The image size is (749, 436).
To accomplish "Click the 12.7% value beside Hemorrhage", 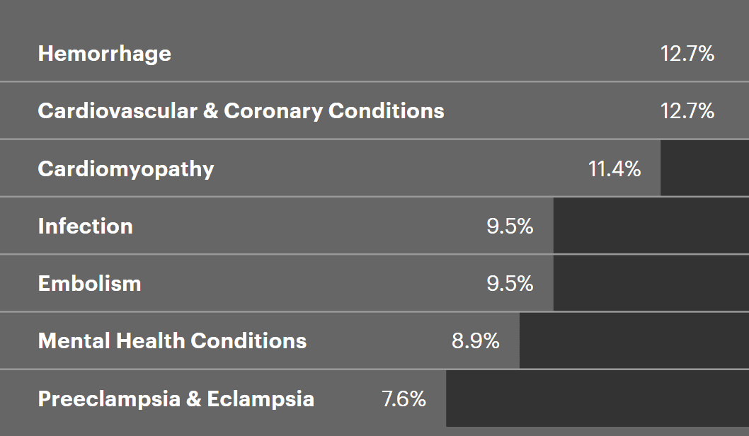I will (687, 54).
